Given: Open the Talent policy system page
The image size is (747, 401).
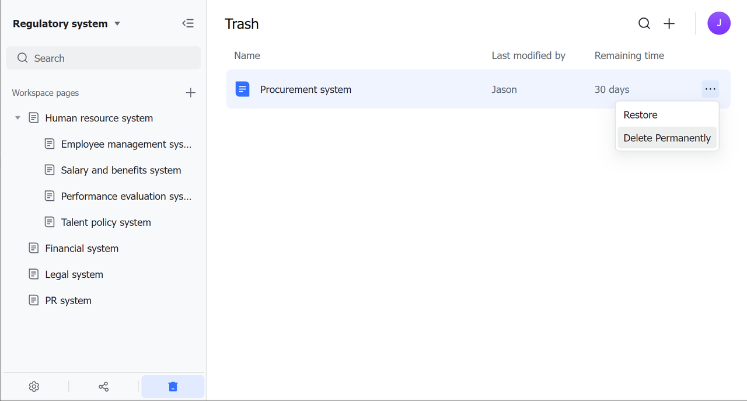Looking at the screenshot, I should coord(106,222).
